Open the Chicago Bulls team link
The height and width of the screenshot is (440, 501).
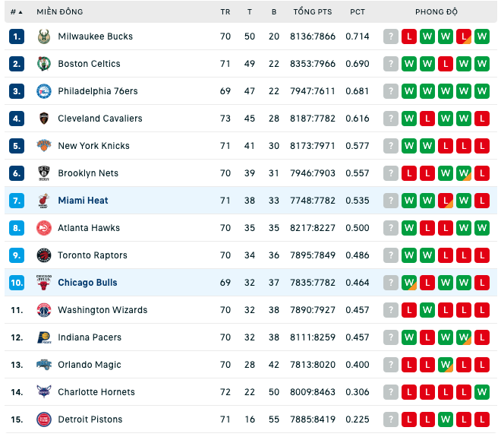tap(87, 283)
